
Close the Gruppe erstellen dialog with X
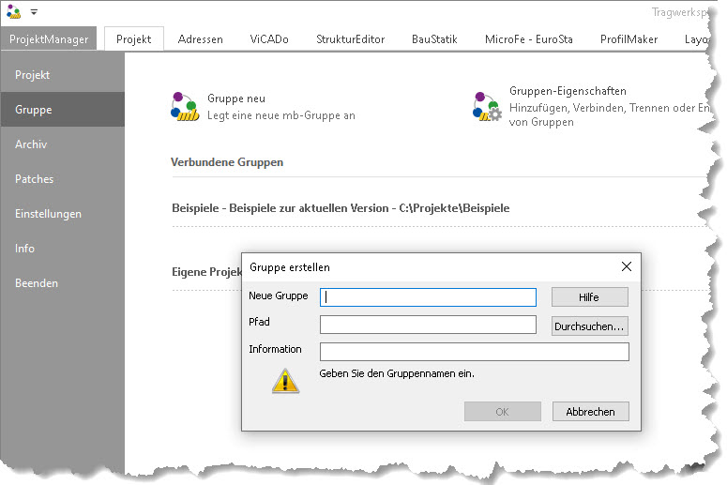[x=627, y=266]
